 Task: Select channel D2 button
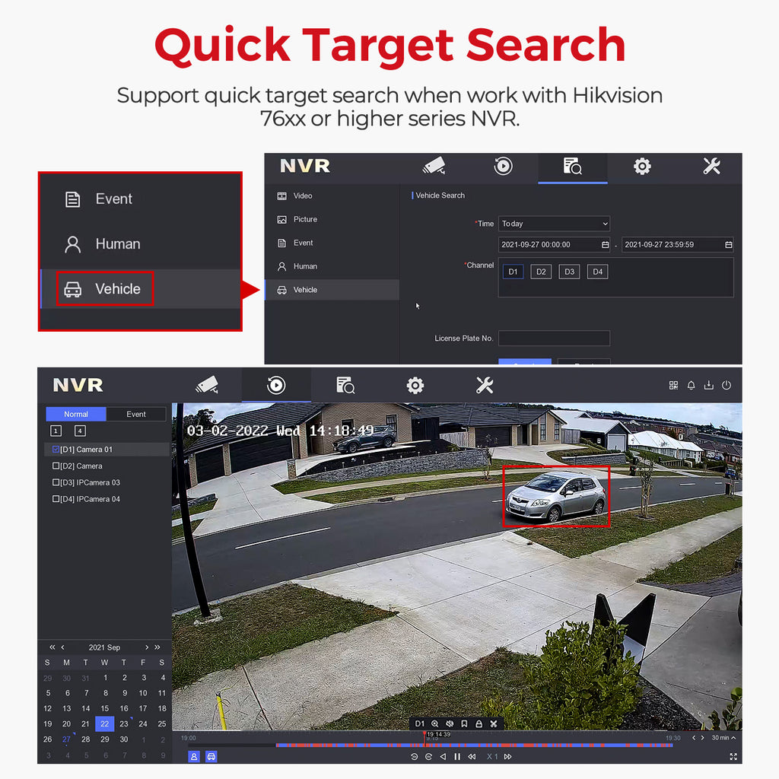[541, 272]
